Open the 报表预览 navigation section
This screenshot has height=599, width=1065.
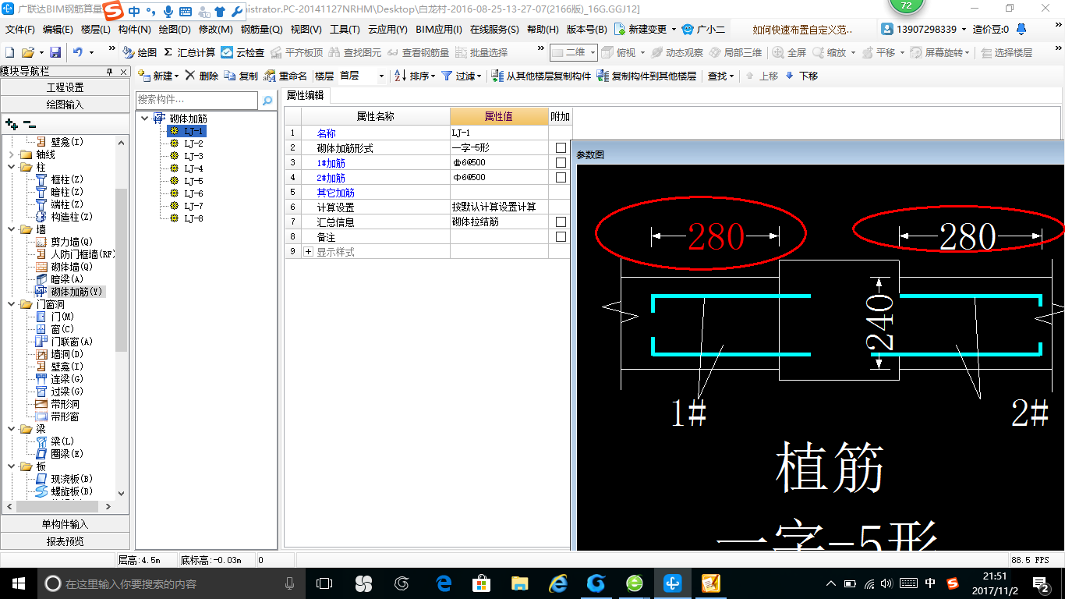tap(65, 541)
